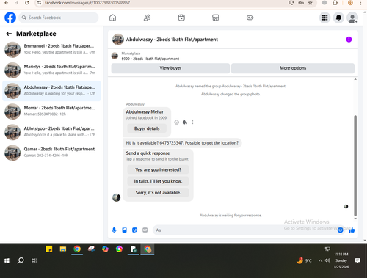The width and height of the screenshot is (367, 278).
Task: Click Abdulwasay's message text bubble
Action: point(182,143)
